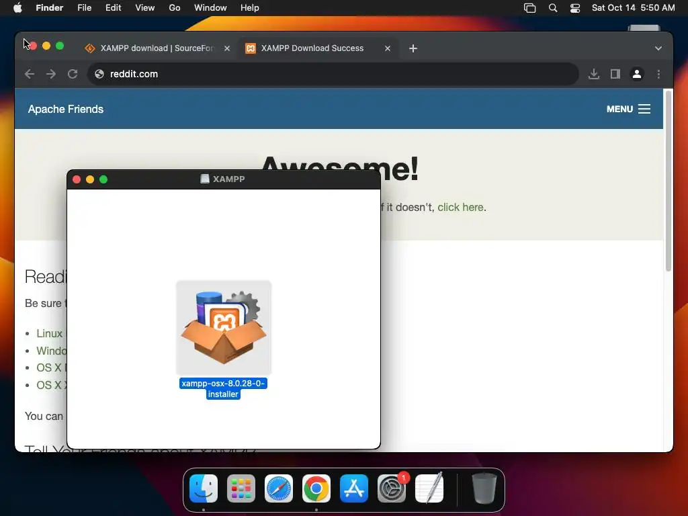Image resolution: width=688 pixels, height=516 pixels.
Task: Expand the Chrome tab search chevron
Action: [658, 48]
